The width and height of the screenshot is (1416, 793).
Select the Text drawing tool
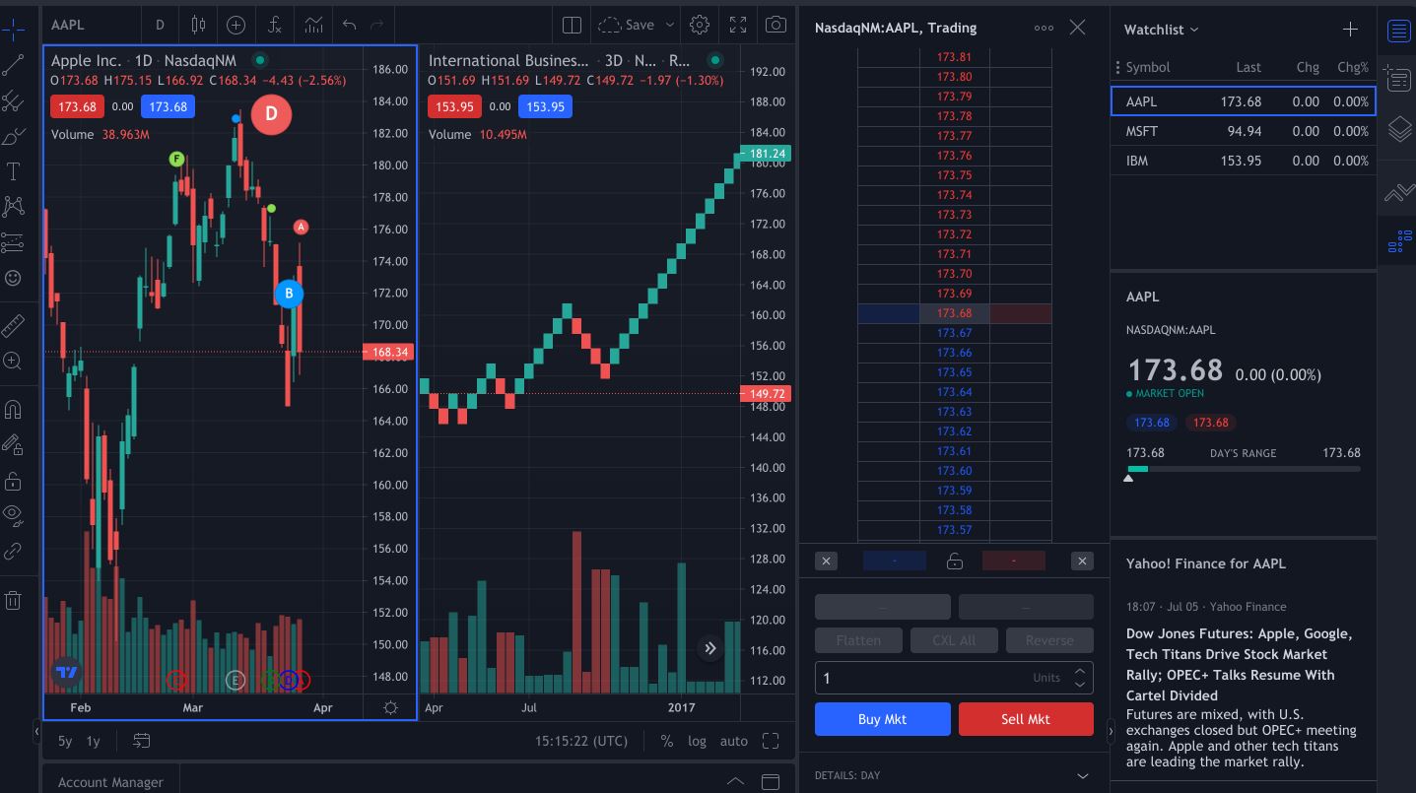[14, 172]
